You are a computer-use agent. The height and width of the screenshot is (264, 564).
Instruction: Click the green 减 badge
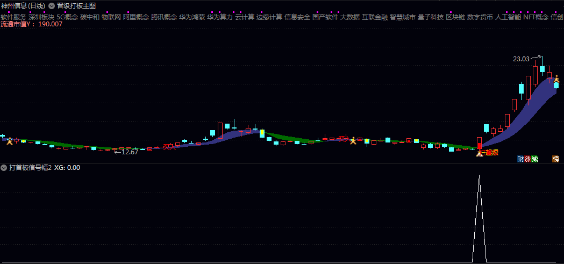point(534,159)
